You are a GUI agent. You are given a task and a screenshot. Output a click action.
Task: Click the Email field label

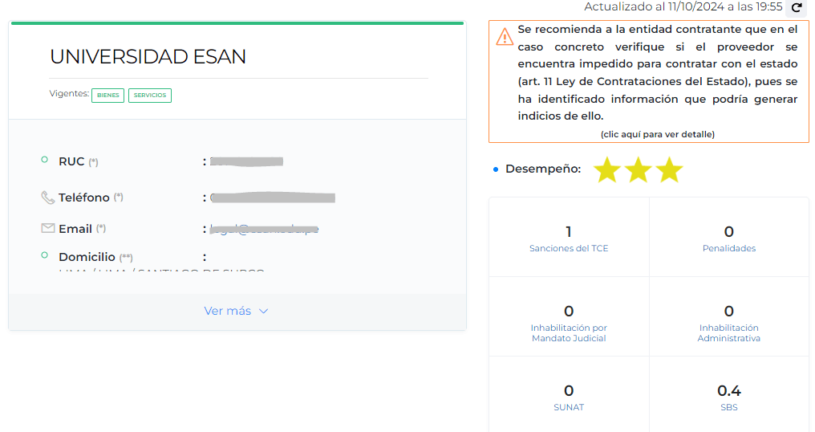pos(75,229)
